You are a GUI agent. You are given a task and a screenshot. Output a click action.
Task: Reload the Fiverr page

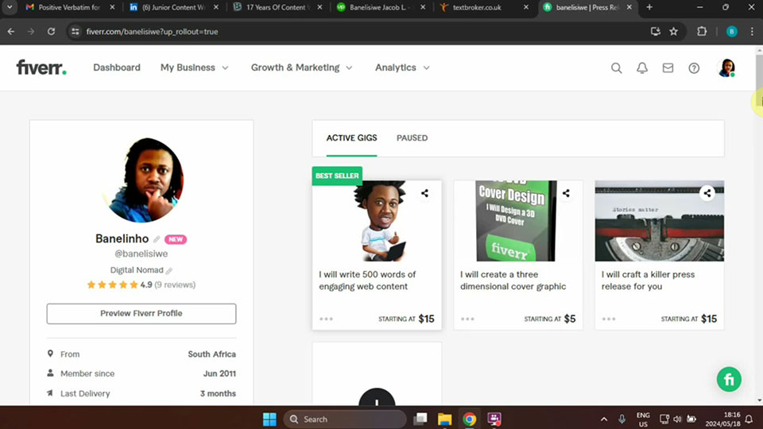point(51,32)
